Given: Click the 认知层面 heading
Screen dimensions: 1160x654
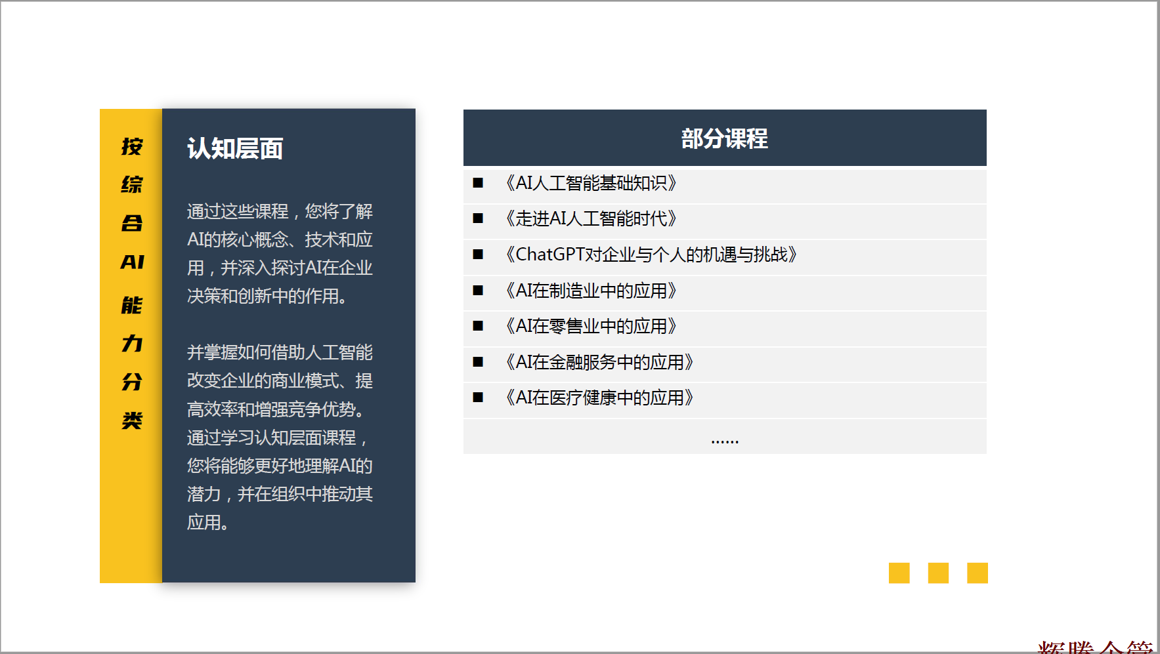Looking at the screenshot, I should click(235, 149).
